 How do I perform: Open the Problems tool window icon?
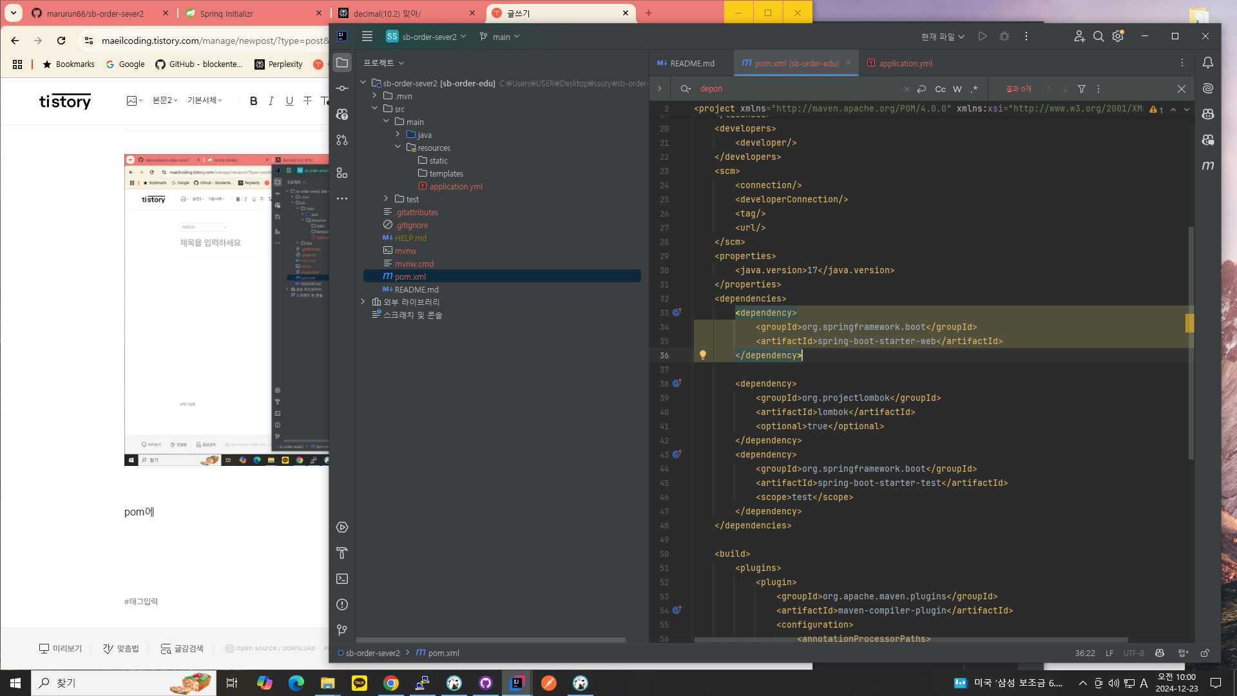(342, 604)
